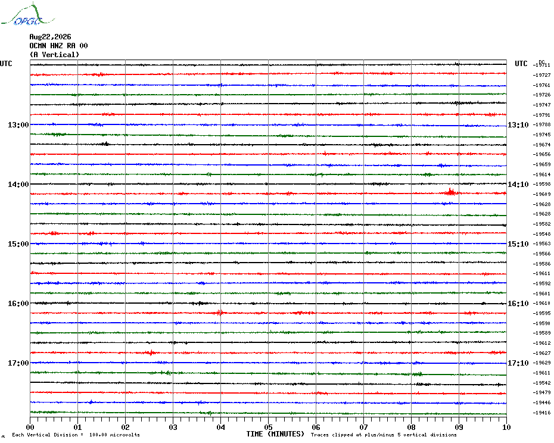Select the 17:10 time label
This screenshot has width=554, height=443.
tap(518, 363)
